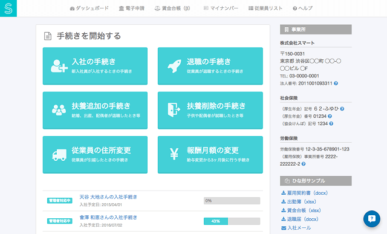Click the help icon next to 事業所番号 222222-2

(x=304, y=164)
